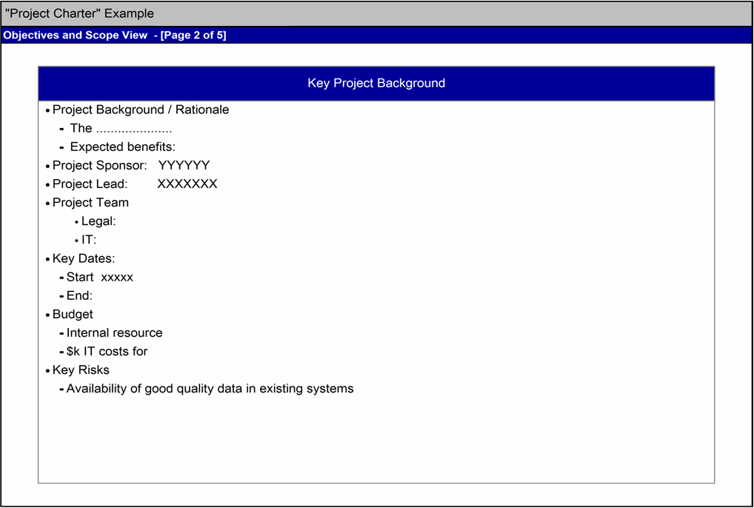Select the Project Team bullet
The width and height of the screenshot is (754, 508).
[90, 202]
